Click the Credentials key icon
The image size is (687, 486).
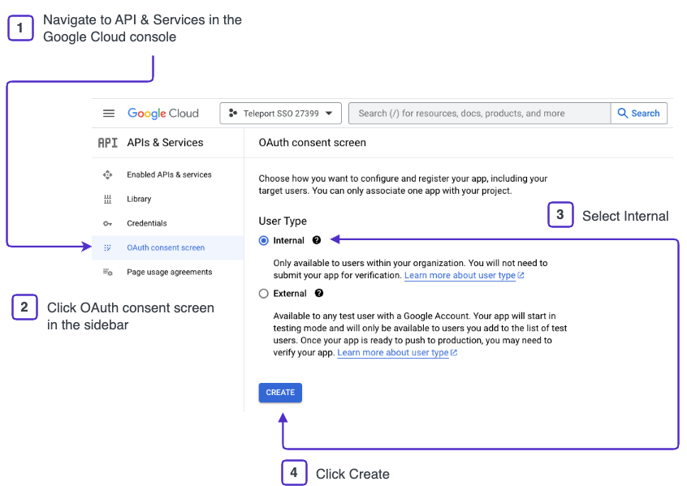pyautogui.click(x=107, y=223)
